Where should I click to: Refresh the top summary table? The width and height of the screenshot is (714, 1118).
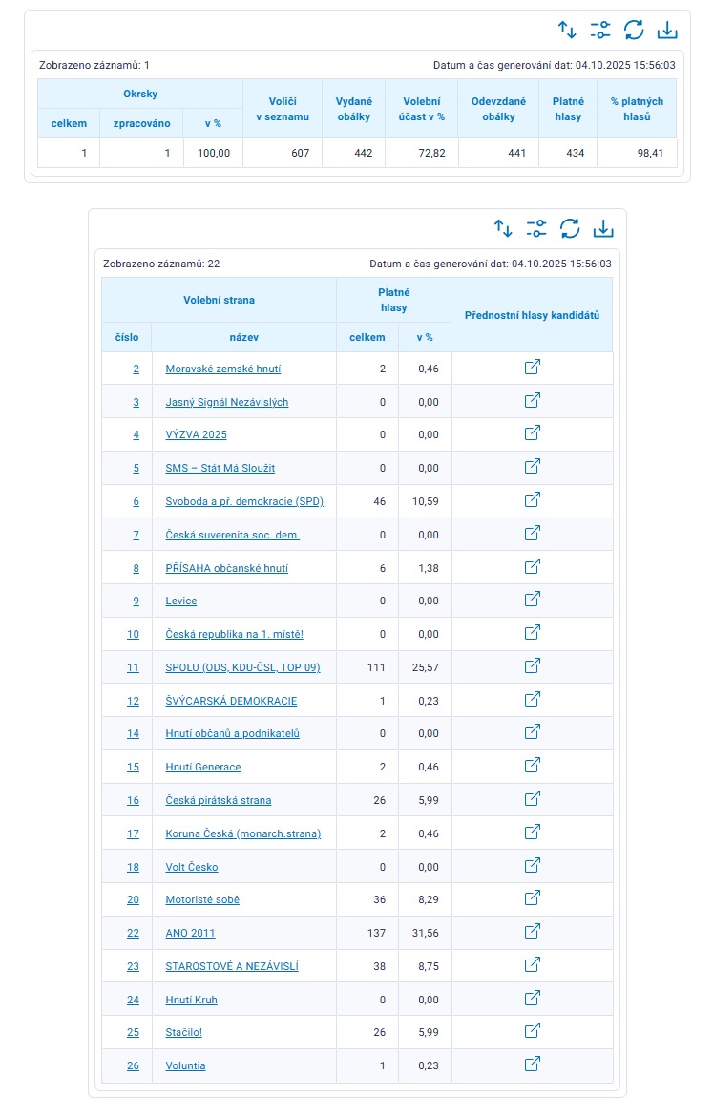click(634, 30)
